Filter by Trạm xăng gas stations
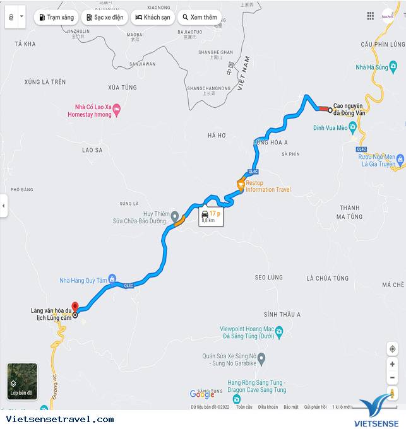Viewport: 406px width, 429px height. [x=56, y=17]
